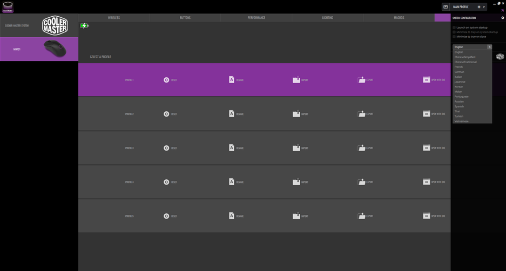
Task: Reset Profile3 with the reset icon
Action: (166, 148)
